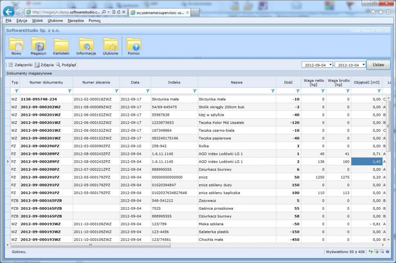Filter the Typ column with funnel icon

16,90
